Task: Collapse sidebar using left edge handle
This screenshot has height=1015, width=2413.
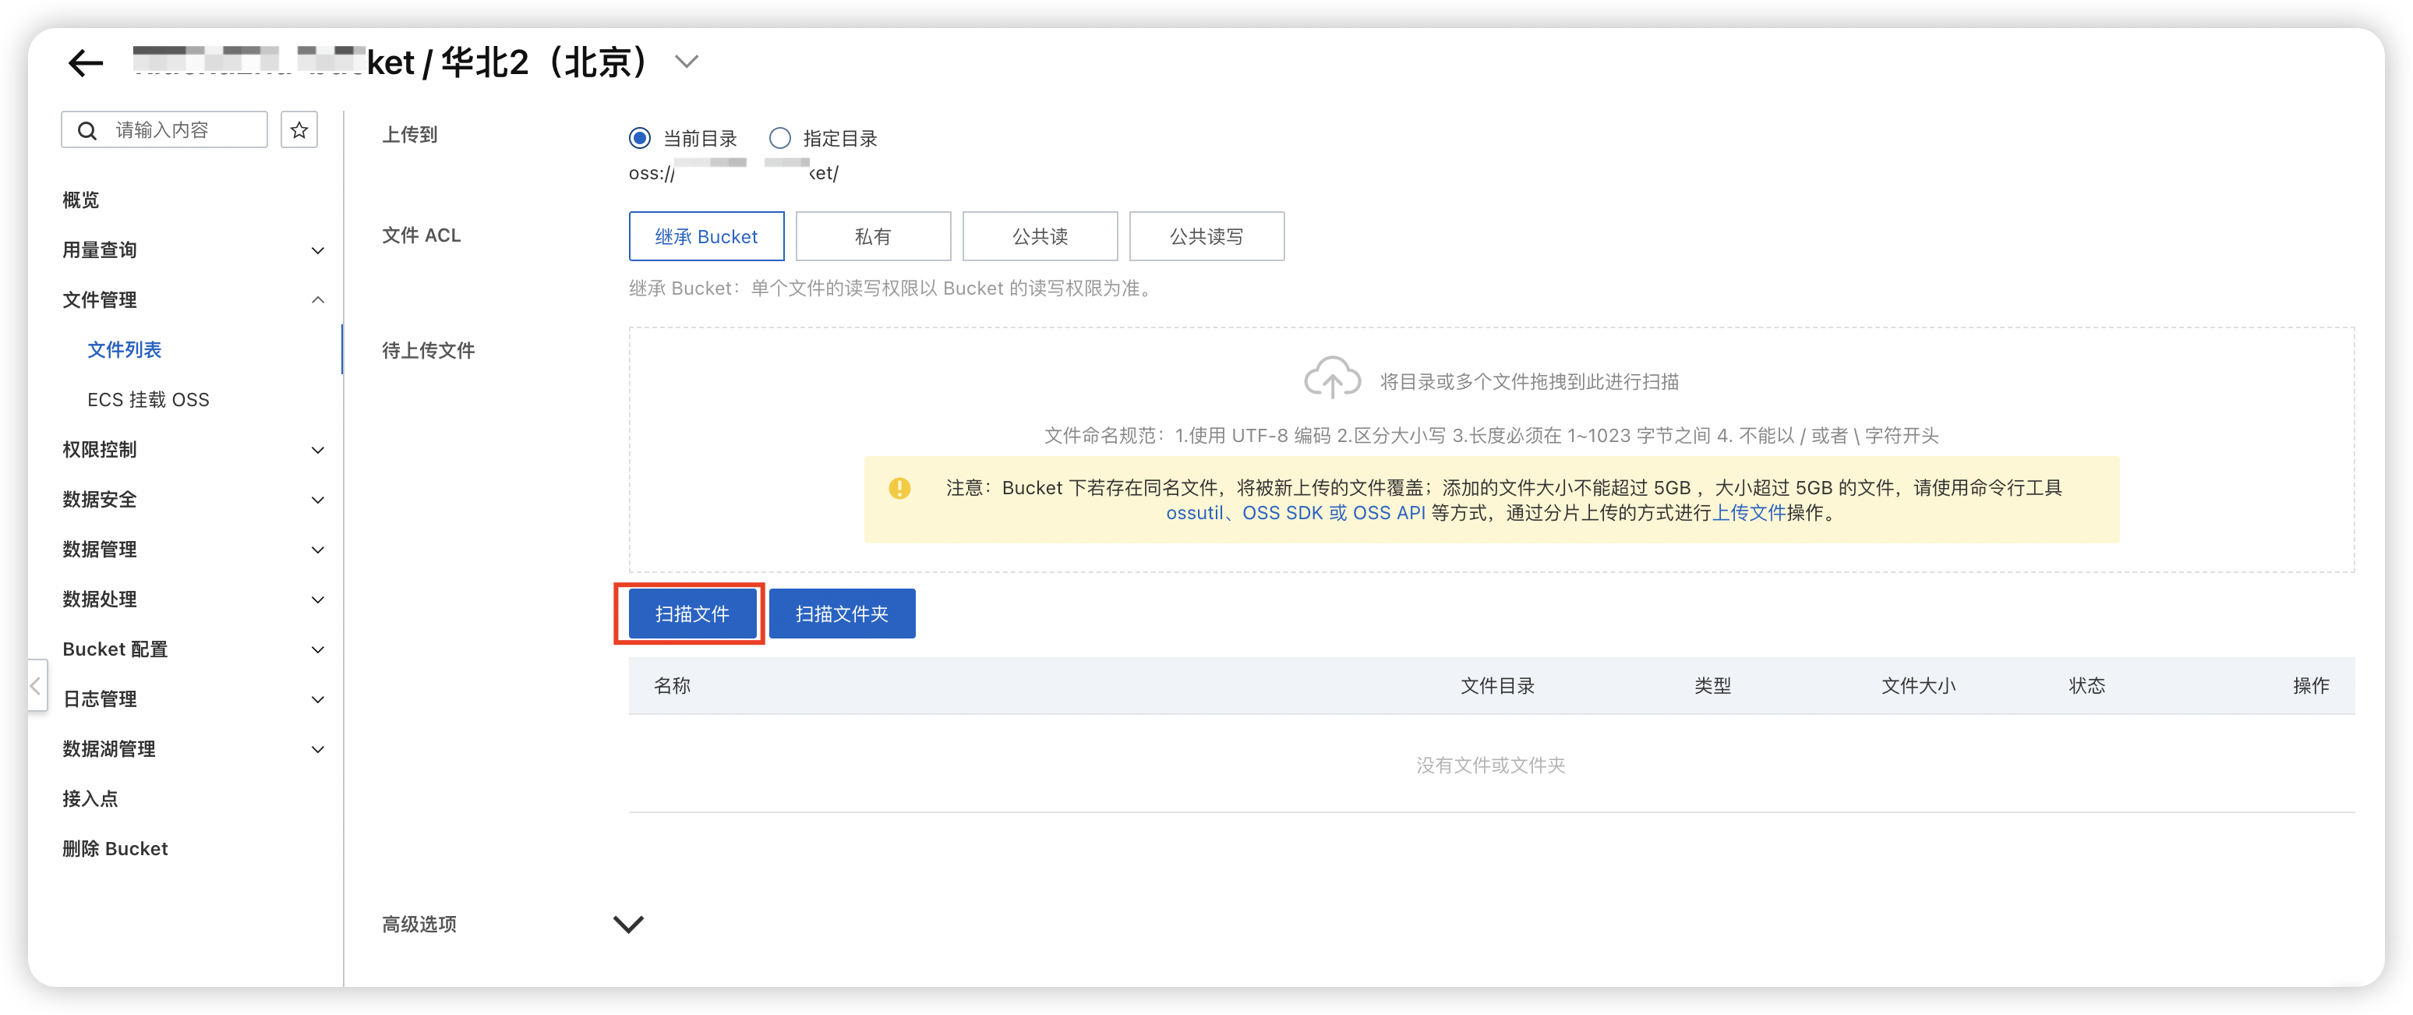Action: point(37,685)
